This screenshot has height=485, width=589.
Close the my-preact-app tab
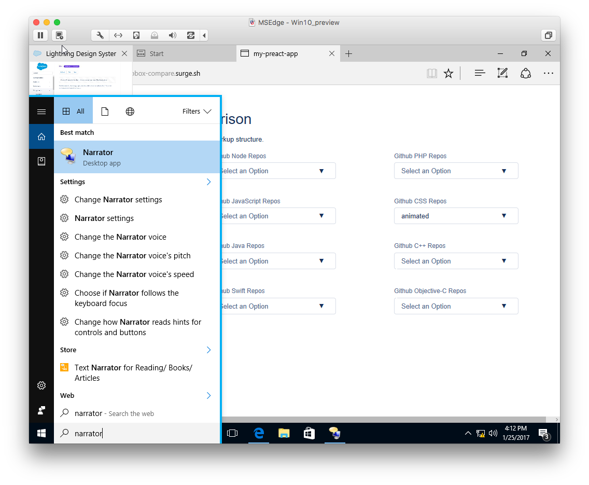click(x=332, y=54)
